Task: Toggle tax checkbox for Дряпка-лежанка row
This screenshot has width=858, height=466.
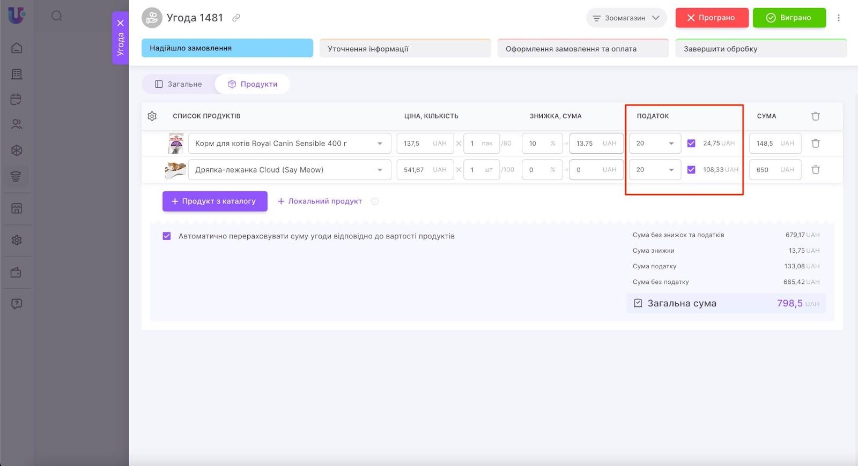Action: 691,170
